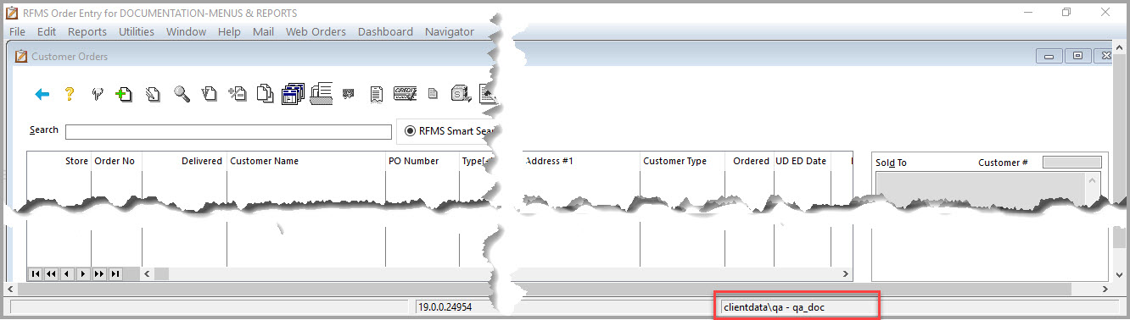Viewport: 1130px width, 320px height.
Task: Click the blue back arrow icon
Action: coord(42,94)
